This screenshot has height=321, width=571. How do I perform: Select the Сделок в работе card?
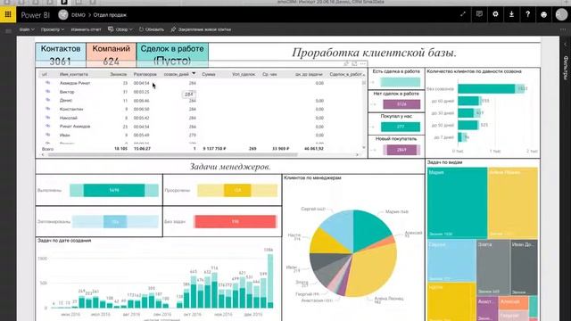(172, 55)
